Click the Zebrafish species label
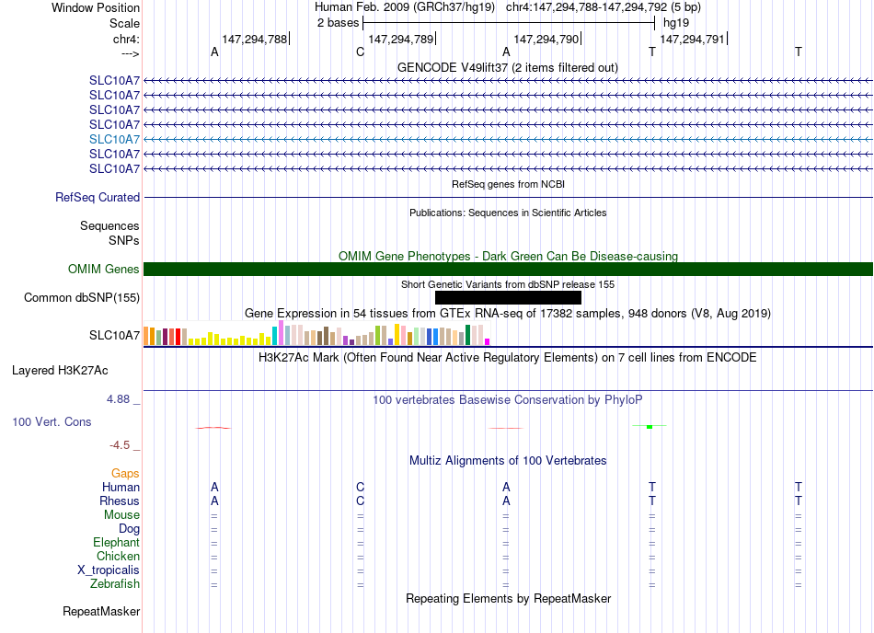 point(115,583)
